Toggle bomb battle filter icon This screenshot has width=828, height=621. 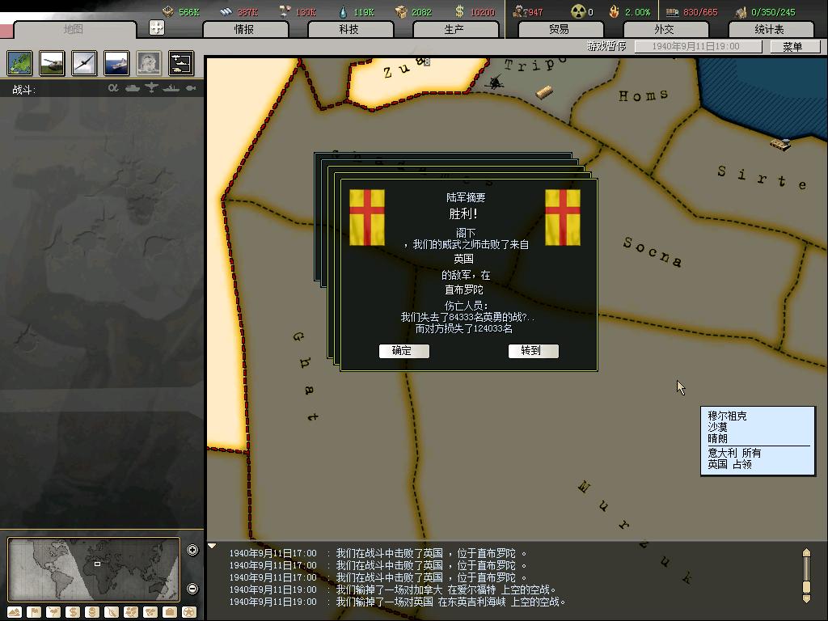(191, 88)
